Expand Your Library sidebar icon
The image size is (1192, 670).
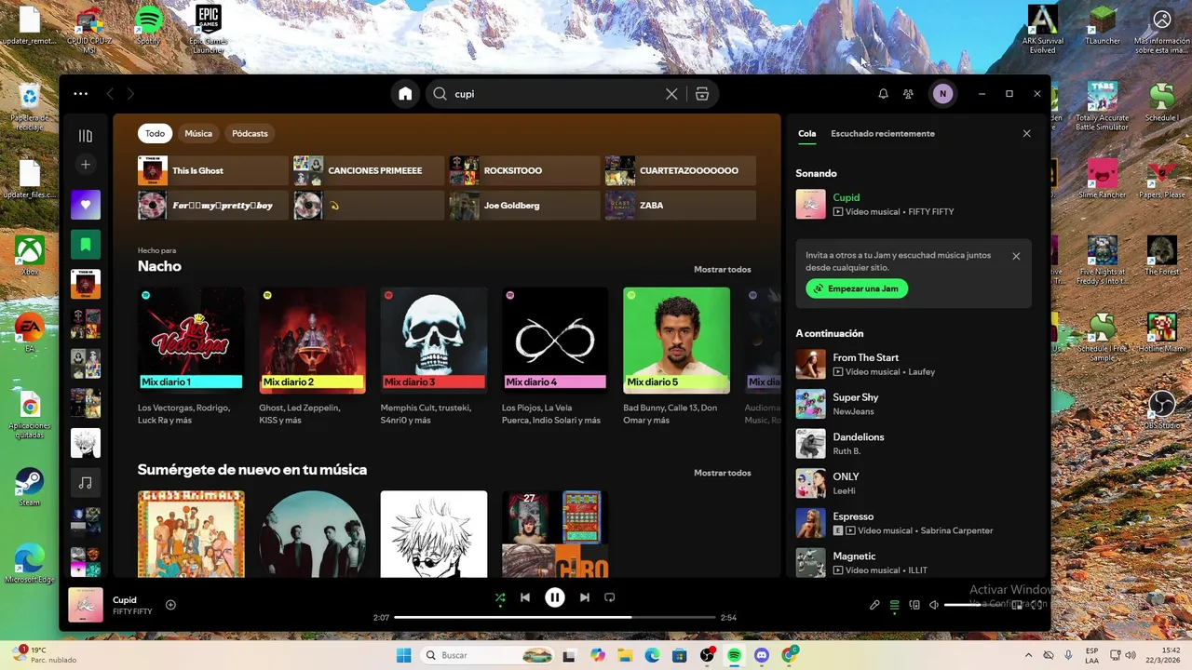click(x=86, y=136)
